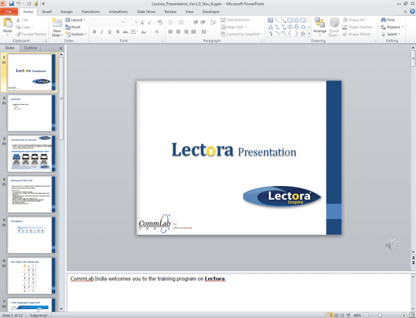Open Align Text dropdown
The image size is (416, 318).
tap(233, 27)
